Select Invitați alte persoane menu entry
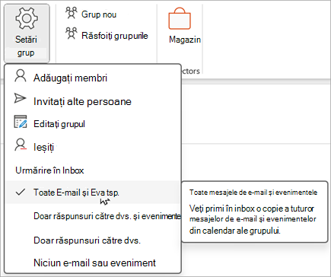Screen dimensions: 331x277 coord(93,101)
